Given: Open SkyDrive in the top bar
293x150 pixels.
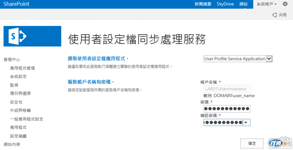Looking at the screenshot, I should click(225, 4).
